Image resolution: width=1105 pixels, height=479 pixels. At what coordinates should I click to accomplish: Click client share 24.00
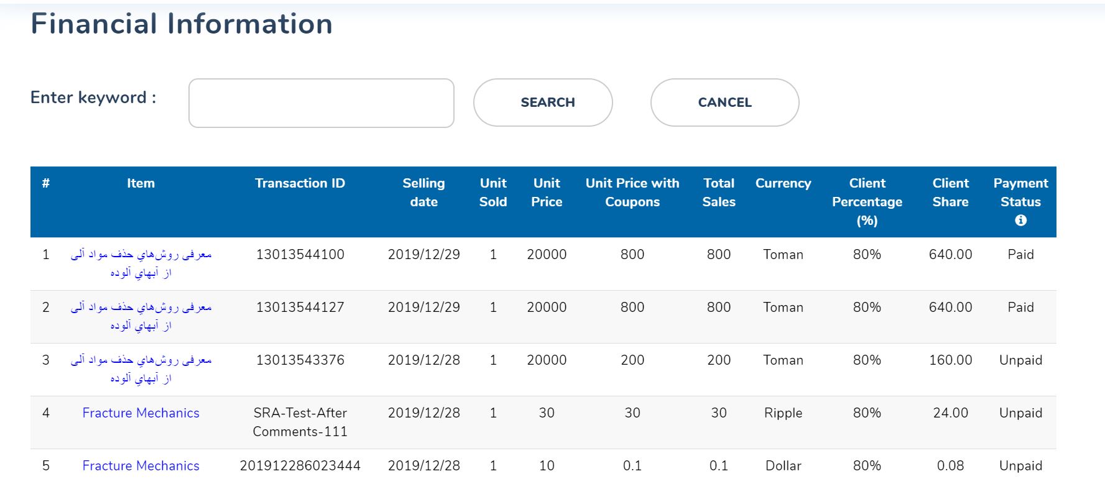coord(950,413)
